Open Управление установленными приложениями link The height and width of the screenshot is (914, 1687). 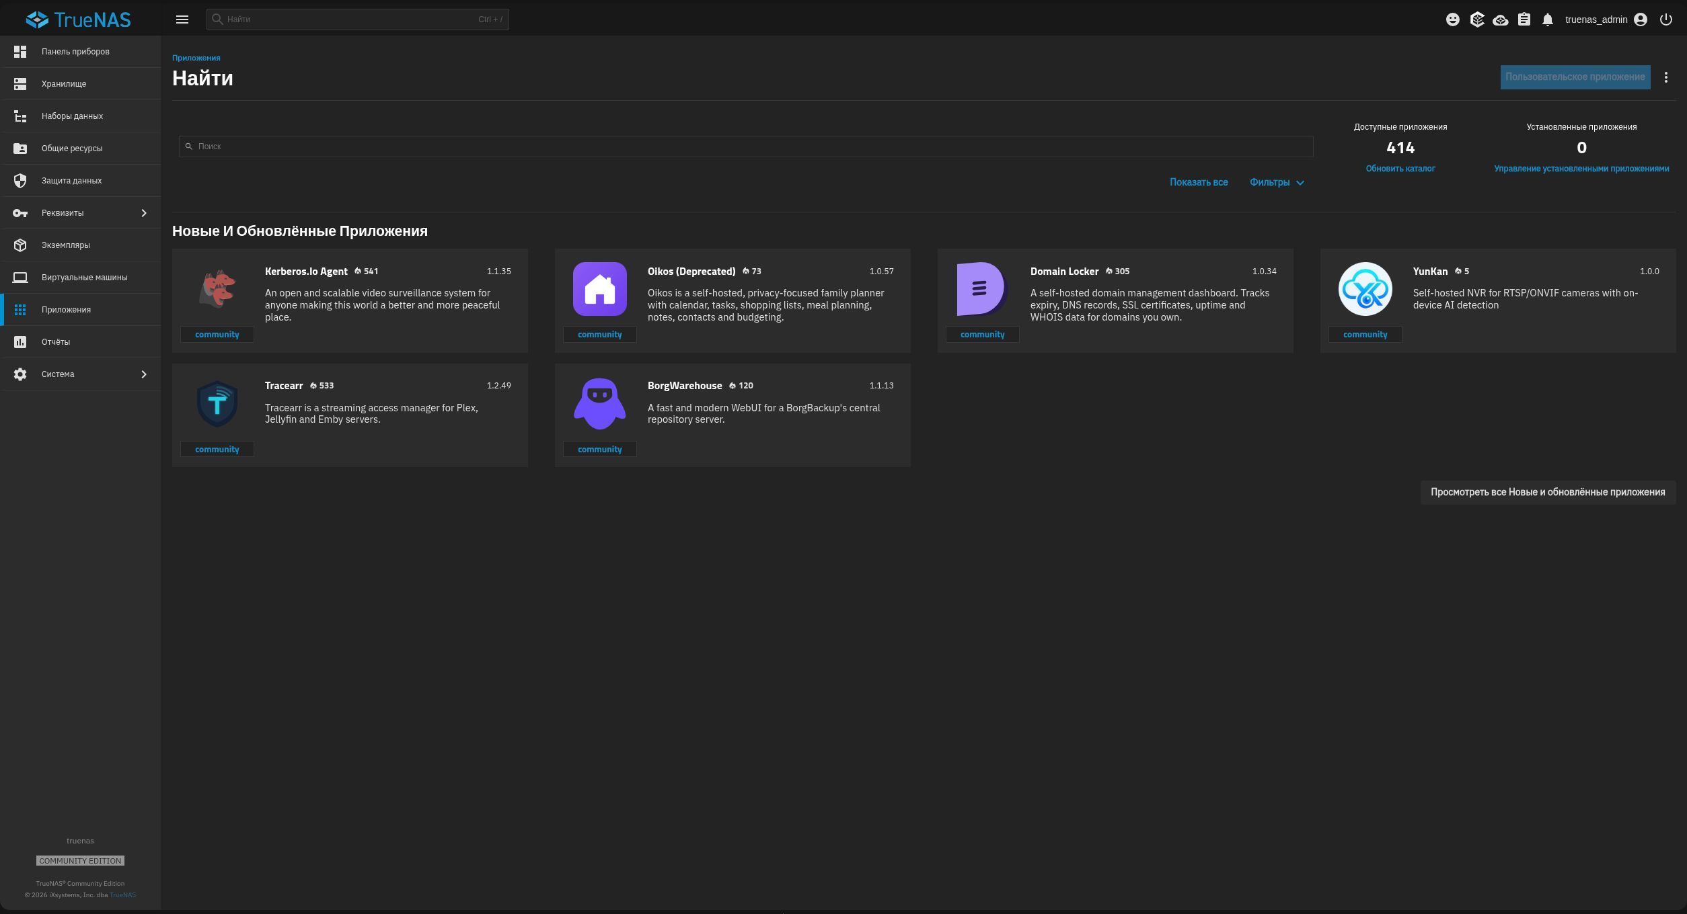pos(1581,169)
